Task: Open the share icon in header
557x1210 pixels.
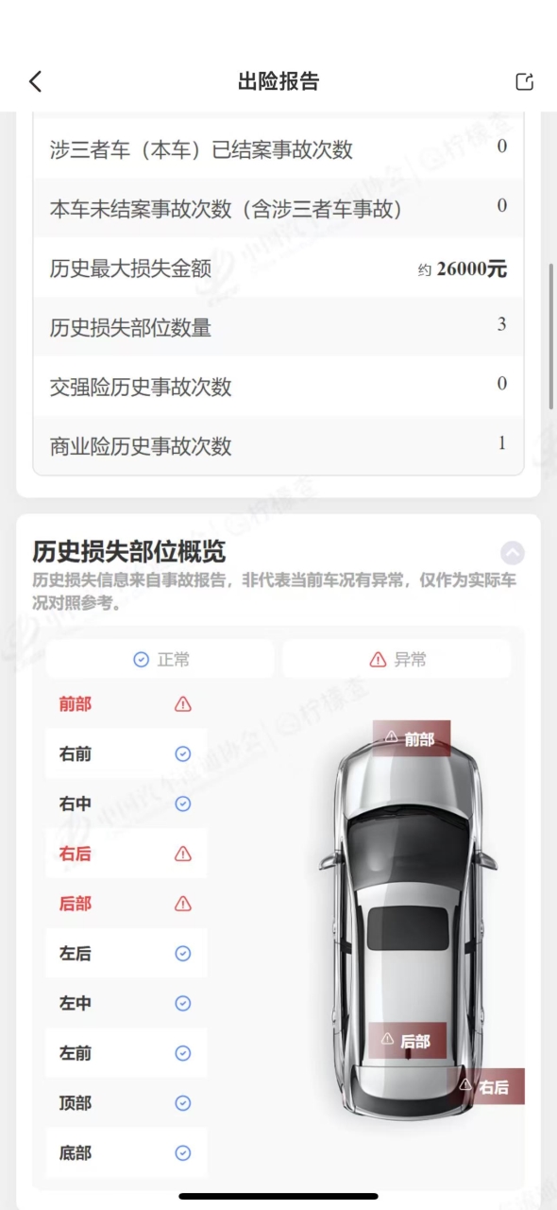Action: point(524,81)
